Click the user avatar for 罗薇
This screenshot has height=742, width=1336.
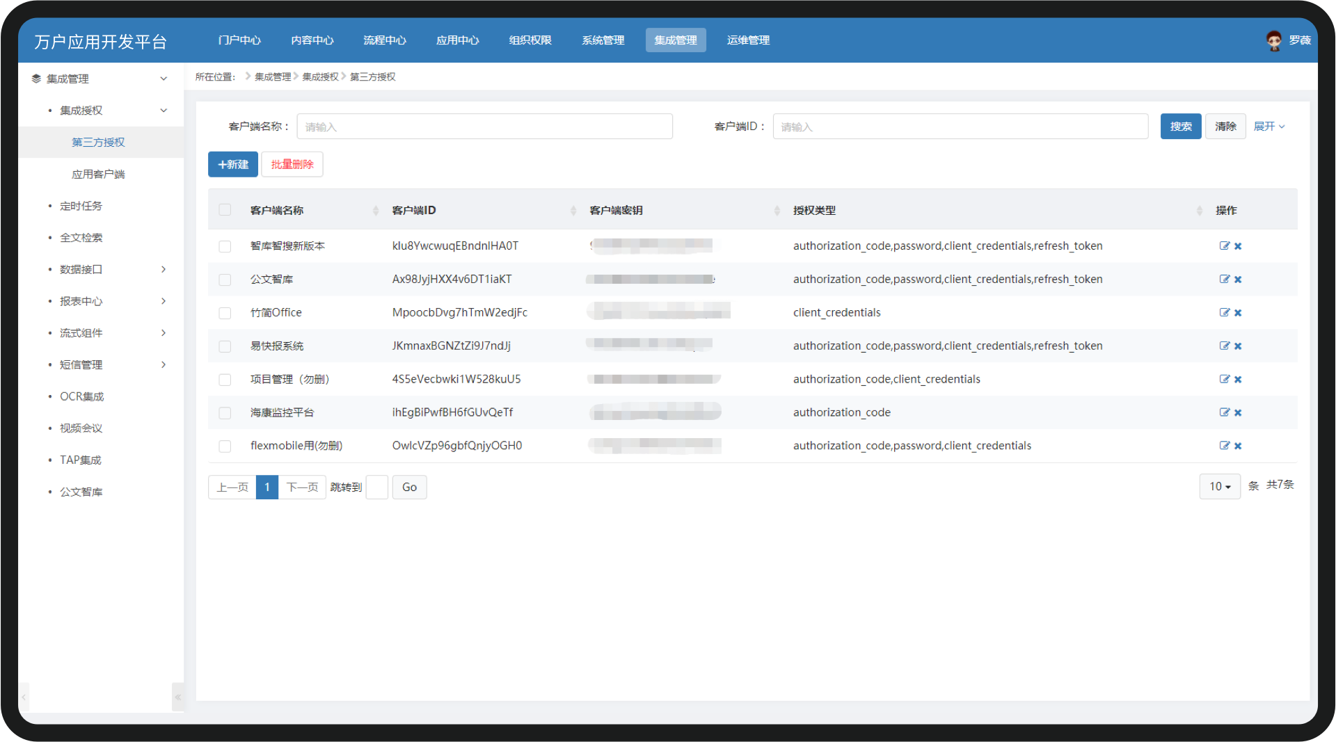coord(1273,40)
